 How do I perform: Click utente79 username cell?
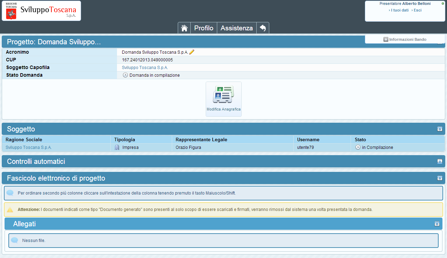(x=306, y=147)
